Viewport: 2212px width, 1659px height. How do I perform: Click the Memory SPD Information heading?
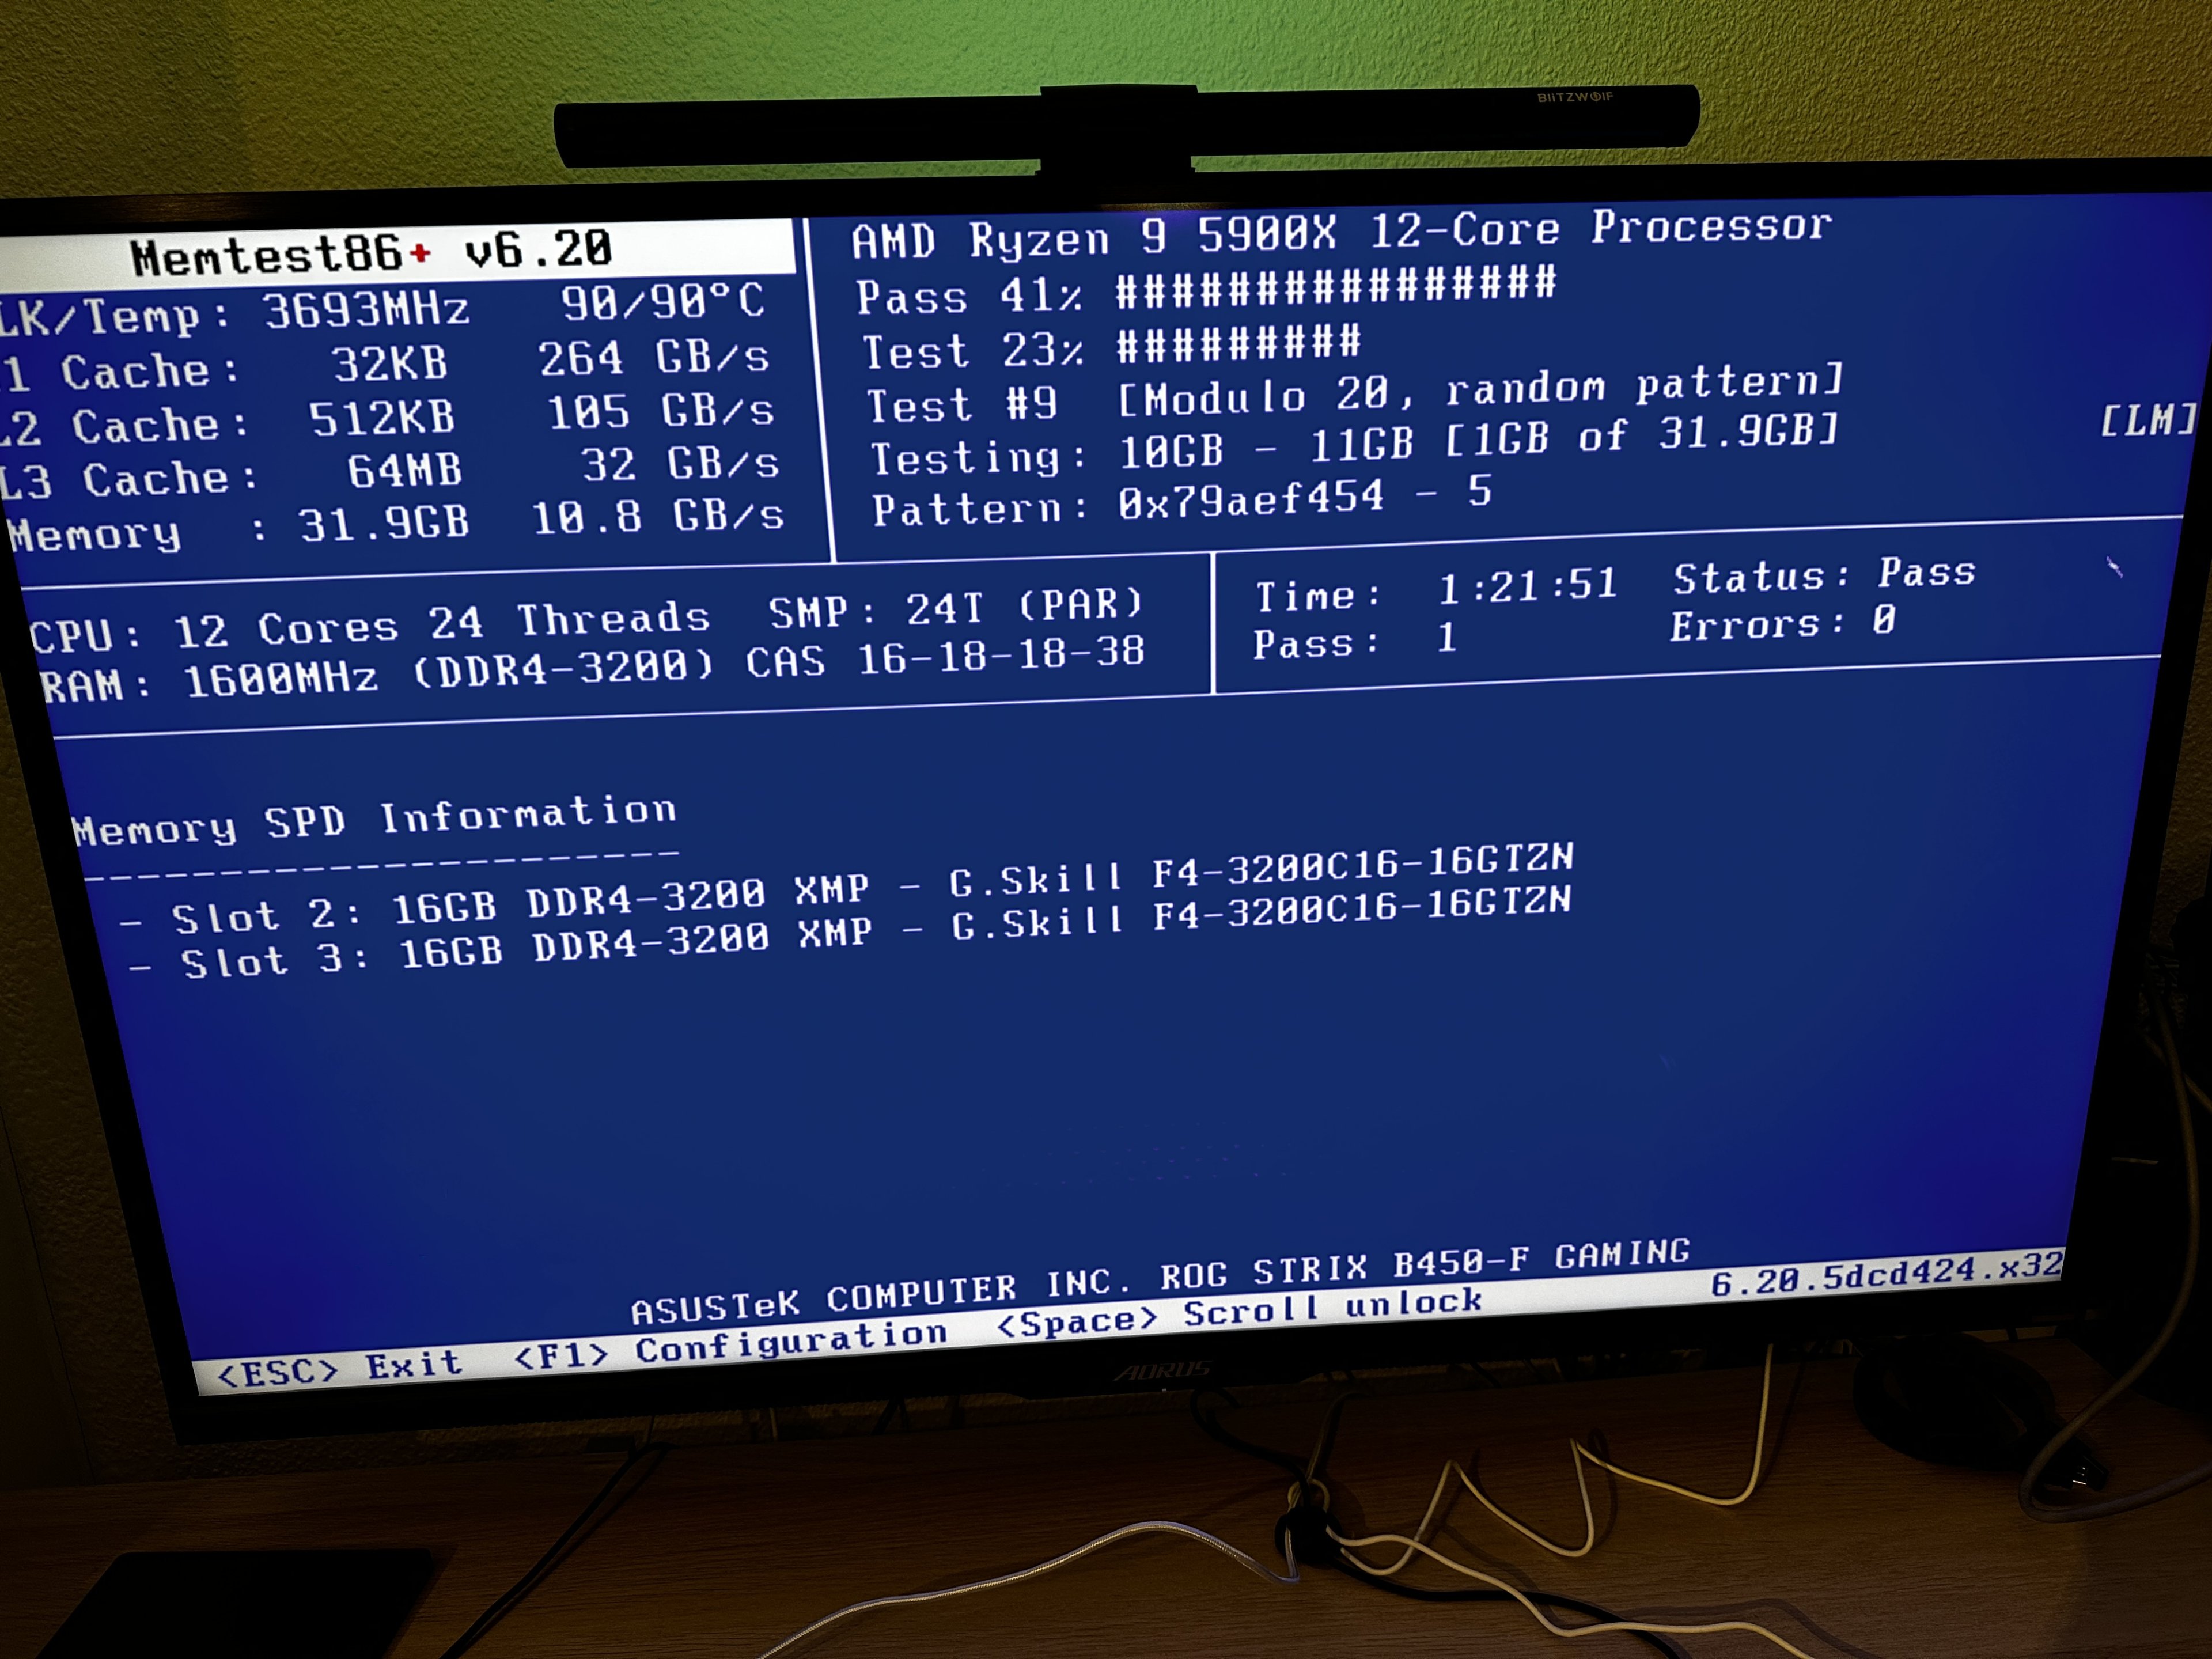(x=374, y=820)
